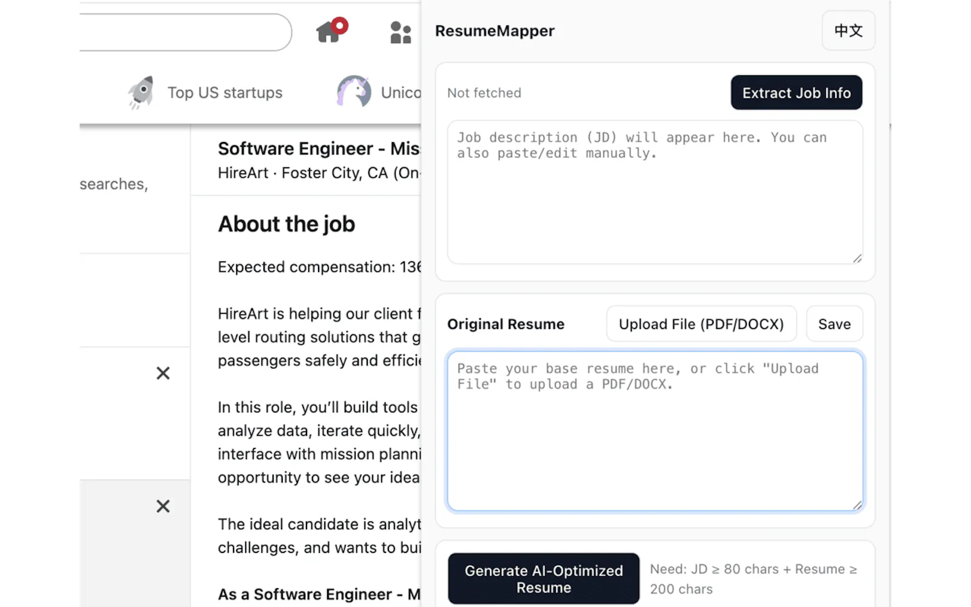Click the rocket icon for Top US startups
Viewport: 971px width, 607px height.
(141, 93)
